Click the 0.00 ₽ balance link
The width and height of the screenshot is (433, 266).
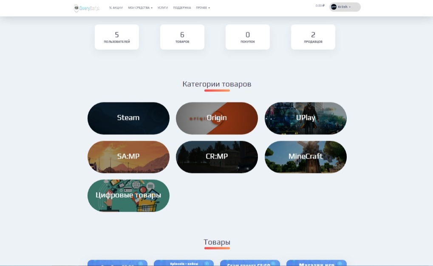pyautogui.click(x=320, y=6)
